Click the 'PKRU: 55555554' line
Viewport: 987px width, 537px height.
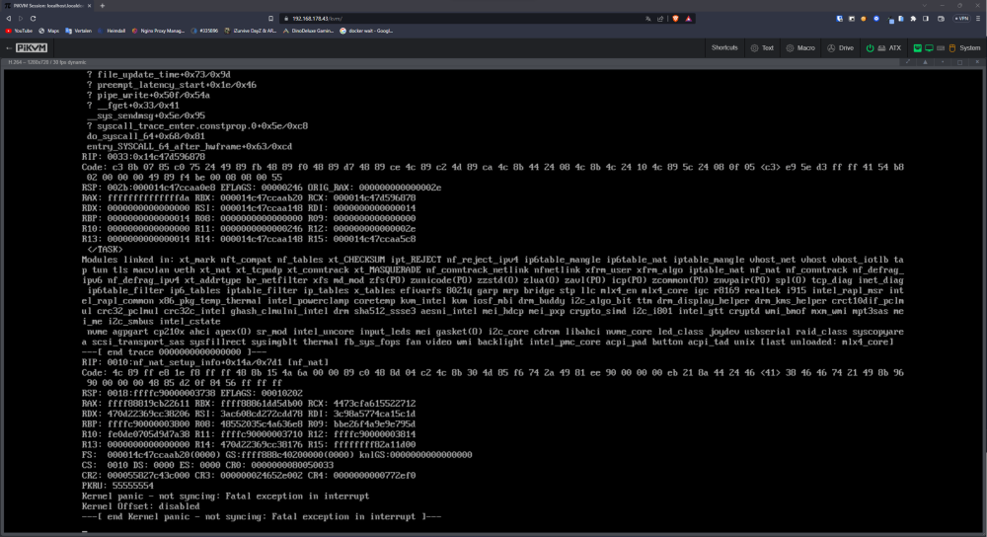(x=117, y=486)
